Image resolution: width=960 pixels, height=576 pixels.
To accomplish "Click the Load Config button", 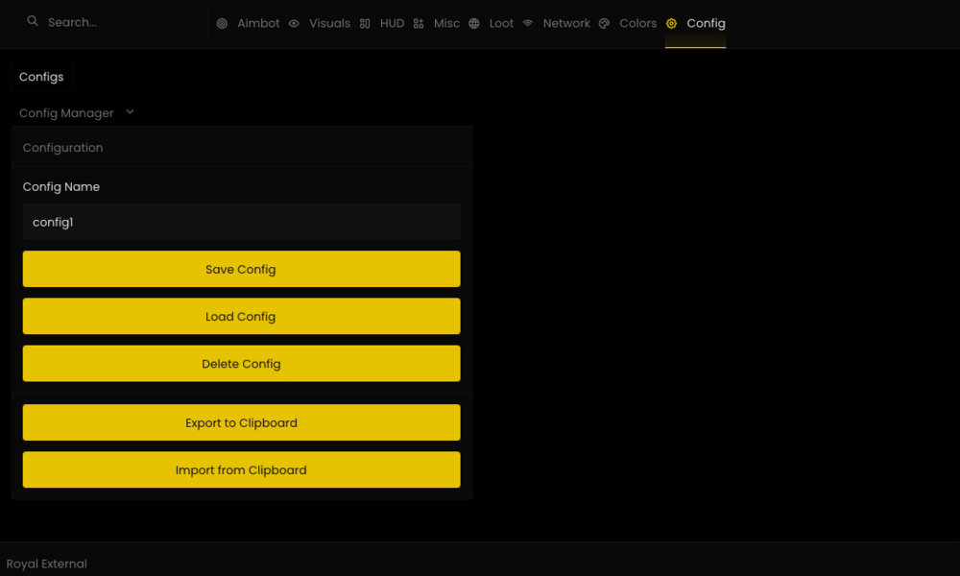I will (241, 316).
